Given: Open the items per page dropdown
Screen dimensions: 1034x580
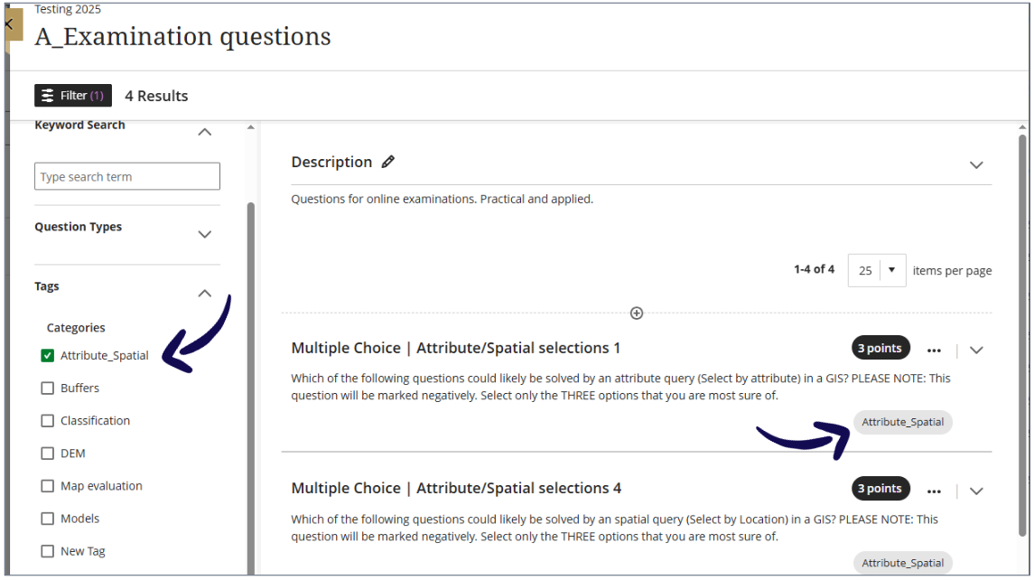Looking at the screenshot, I should pos(876,270).
